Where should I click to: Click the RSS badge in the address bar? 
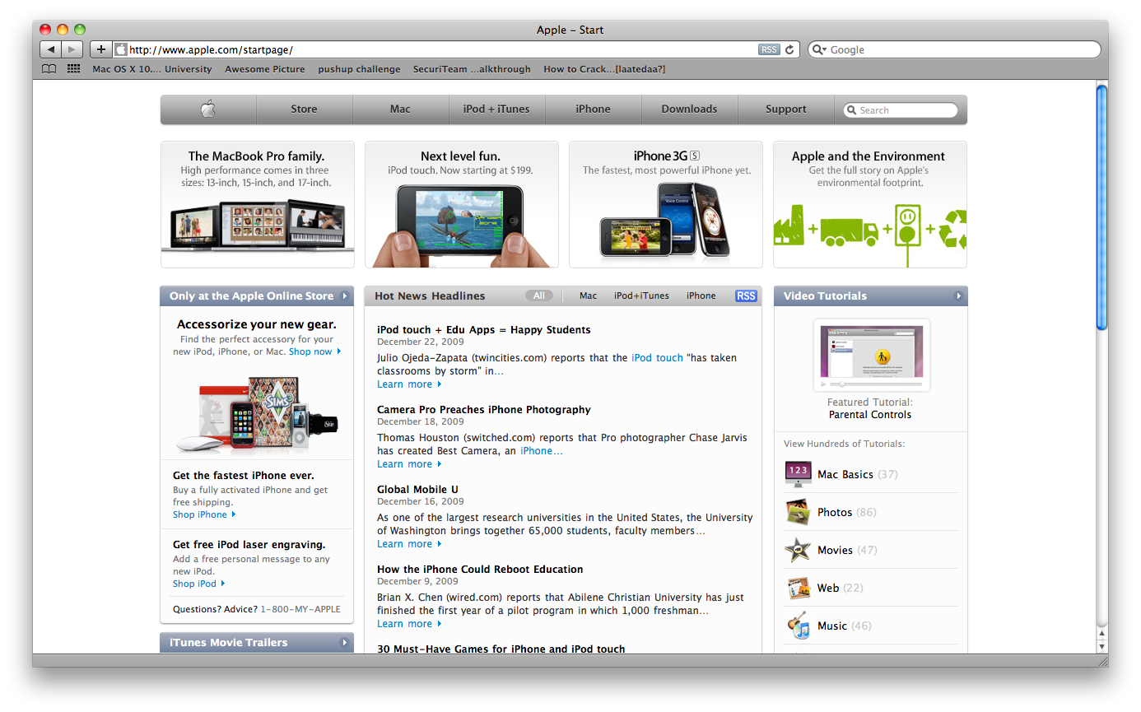pos(769,49)
